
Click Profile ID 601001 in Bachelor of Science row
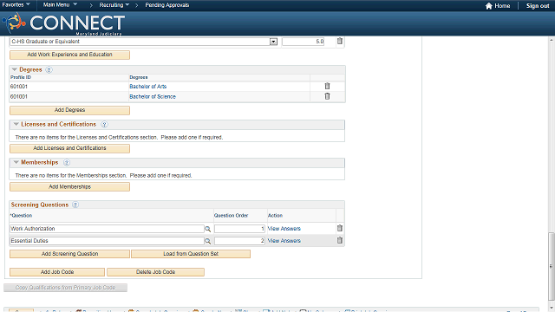tap(19, 96)
